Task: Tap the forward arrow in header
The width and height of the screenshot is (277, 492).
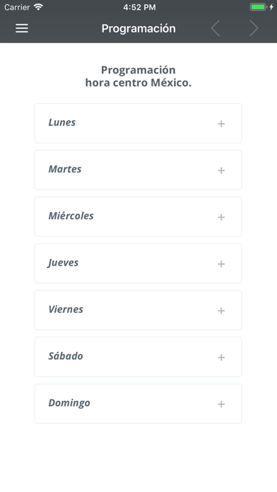Action: 254,28
